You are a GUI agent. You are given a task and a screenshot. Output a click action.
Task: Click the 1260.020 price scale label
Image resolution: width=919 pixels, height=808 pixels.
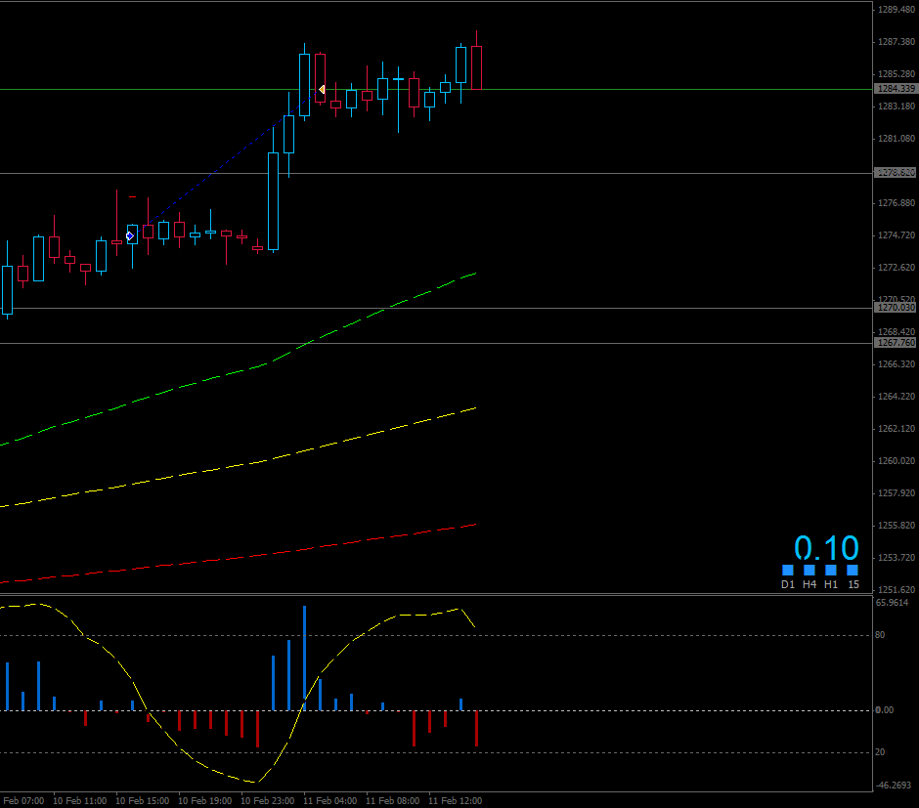(x=897, y=461)
